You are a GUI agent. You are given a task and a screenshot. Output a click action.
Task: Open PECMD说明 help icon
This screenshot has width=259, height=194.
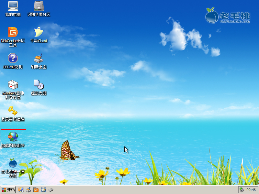[x=13, y=59]
